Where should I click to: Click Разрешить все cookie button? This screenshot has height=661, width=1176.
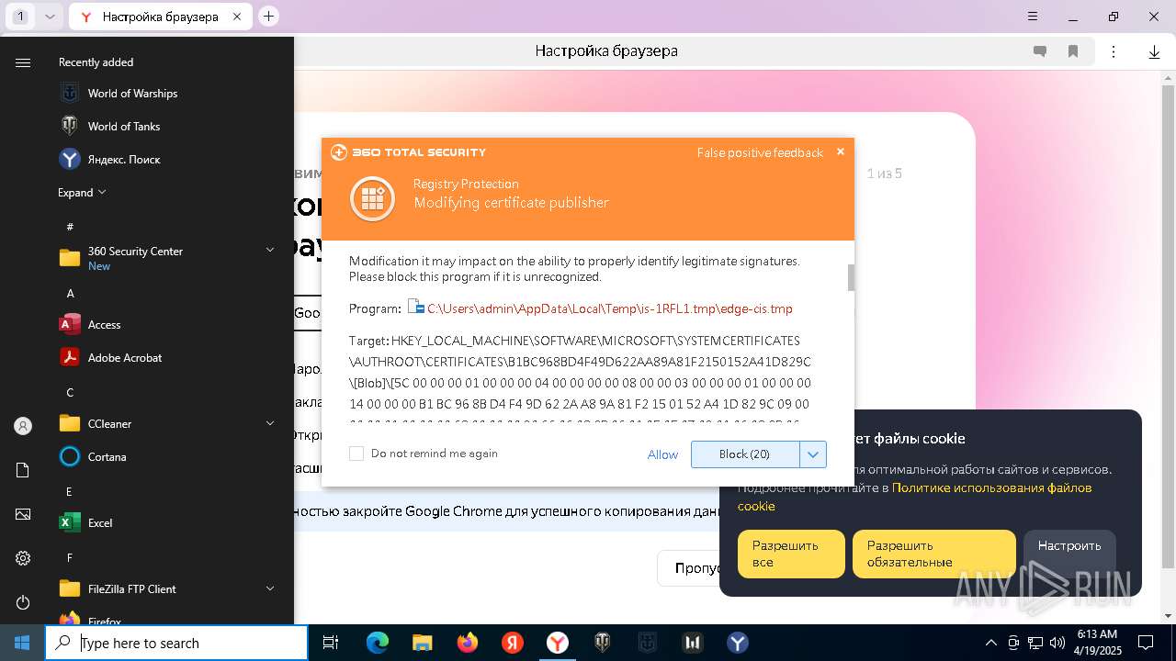click(791, 554)
